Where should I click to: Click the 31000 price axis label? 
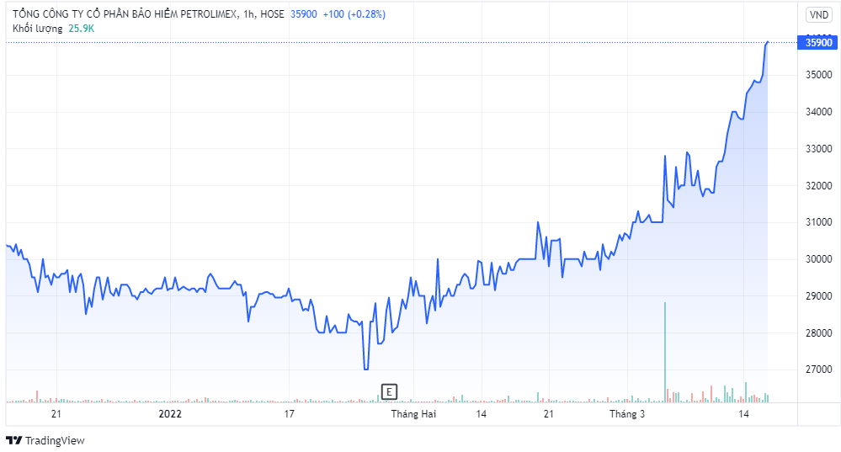(x=818, y=221)
